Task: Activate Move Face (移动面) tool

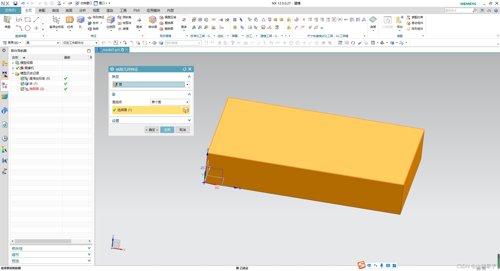Action: coord(153,22)
